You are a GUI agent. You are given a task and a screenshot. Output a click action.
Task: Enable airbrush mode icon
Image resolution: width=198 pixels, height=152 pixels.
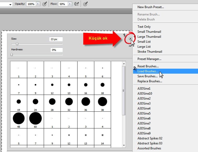click(77, 4)
